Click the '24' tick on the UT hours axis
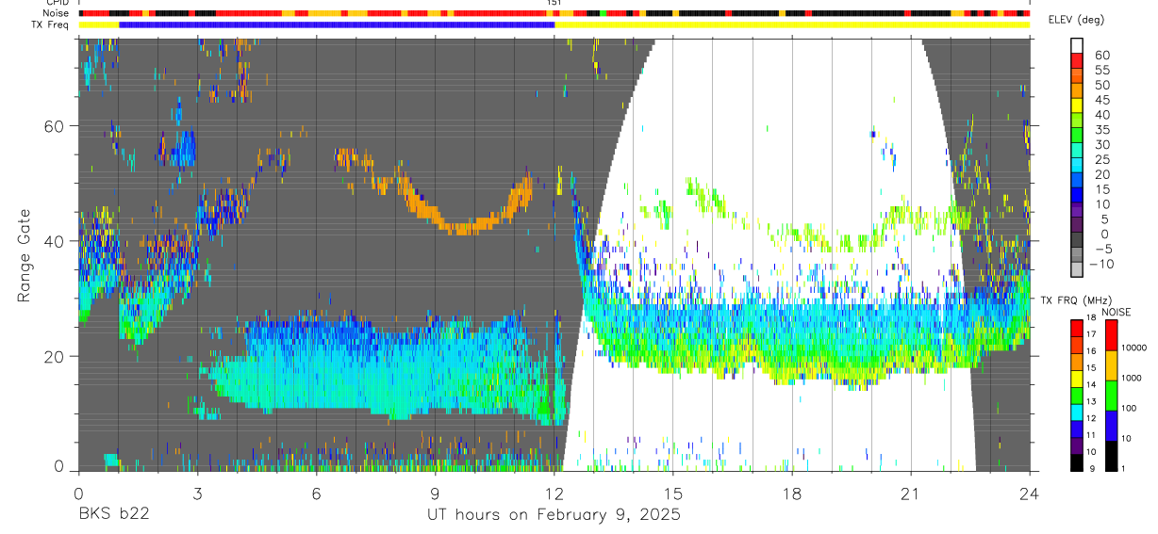The width and height of the screenshot is (1158, 534). point(1030,494)
